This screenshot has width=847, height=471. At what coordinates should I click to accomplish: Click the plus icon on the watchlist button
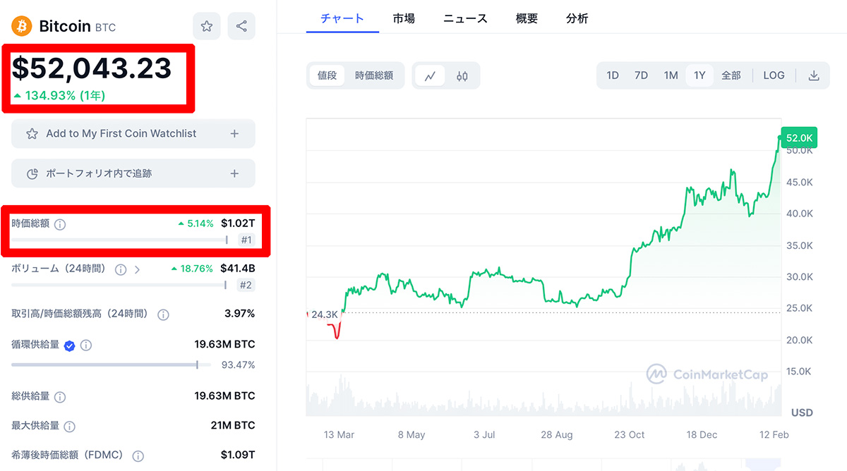[234, 133]
